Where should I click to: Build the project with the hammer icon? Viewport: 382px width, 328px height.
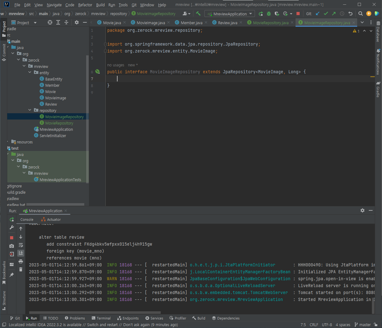tap(198, 14)
